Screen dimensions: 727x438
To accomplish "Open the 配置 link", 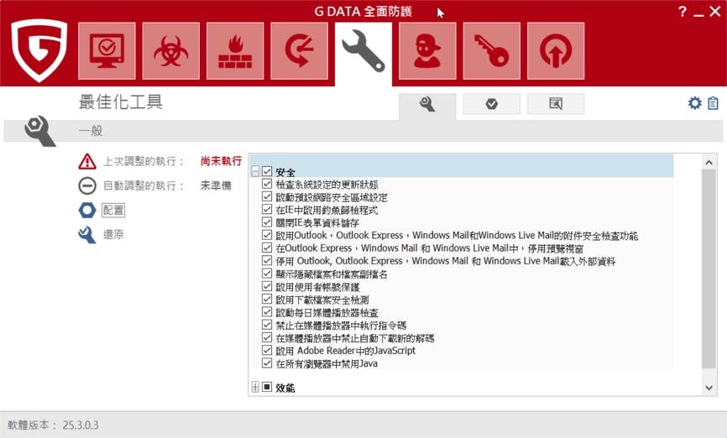I will coord(113,210).
